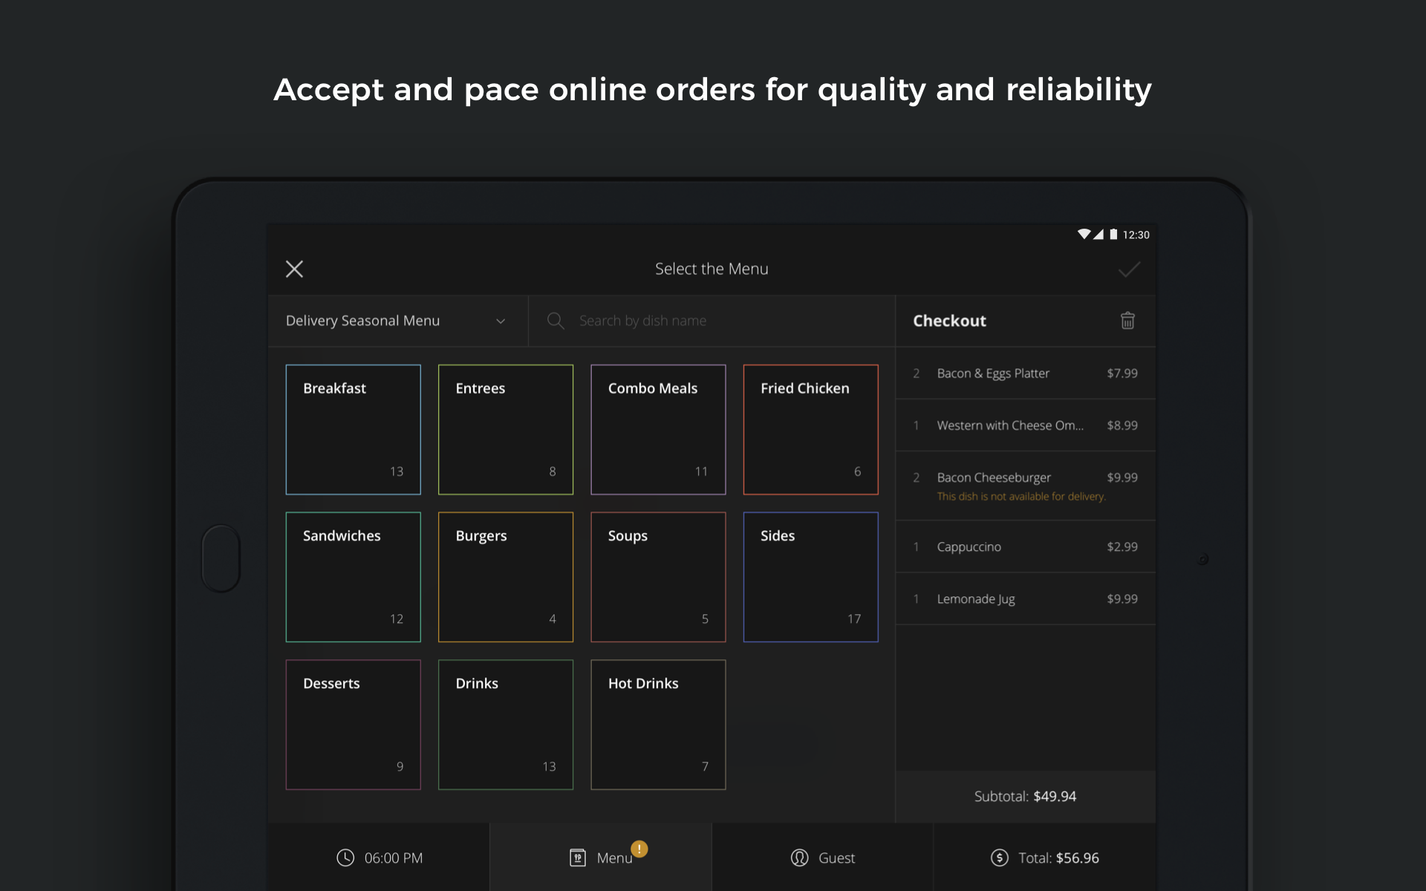Image resolution: width=1426 pixels, height=891 pixels.
Task: Switch to the Guest tab
Action: [x=823, y=857]
